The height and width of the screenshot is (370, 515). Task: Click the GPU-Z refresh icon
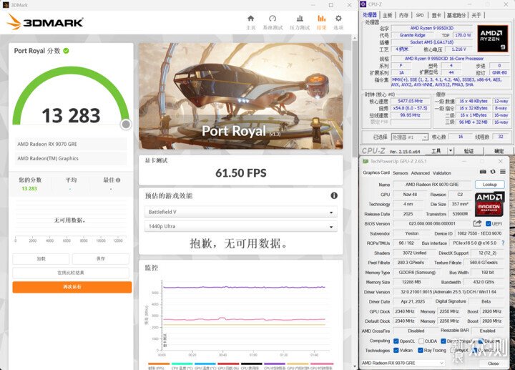tap(493, 172)
